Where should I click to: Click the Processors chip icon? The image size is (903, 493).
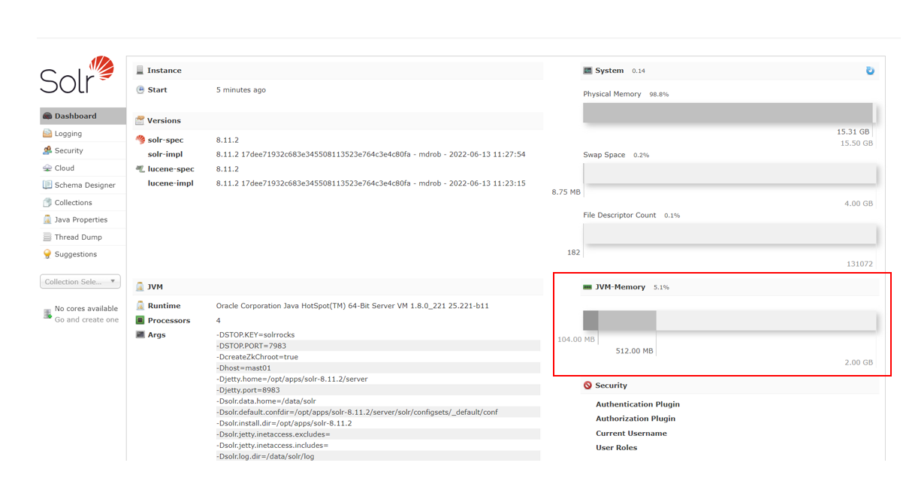[x=140, y=320]
